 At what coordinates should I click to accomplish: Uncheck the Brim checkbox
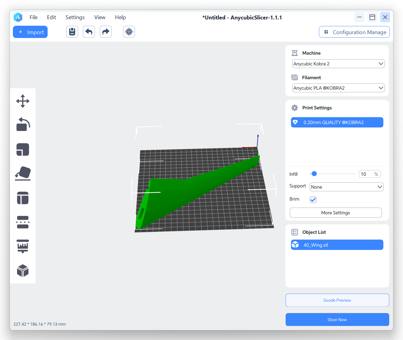pos(313,199)
